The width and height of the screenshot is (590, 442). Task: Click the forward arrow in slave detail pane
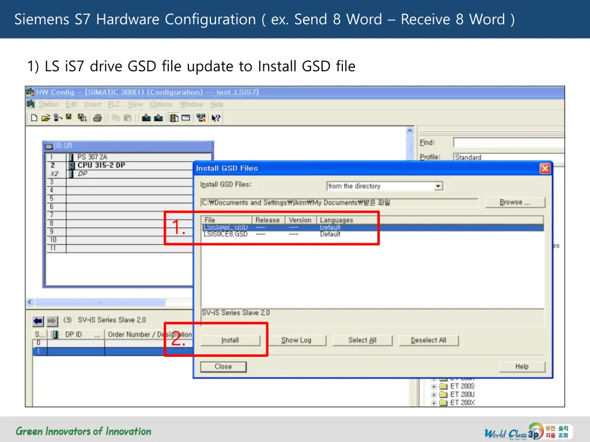[x=52, y=321]
